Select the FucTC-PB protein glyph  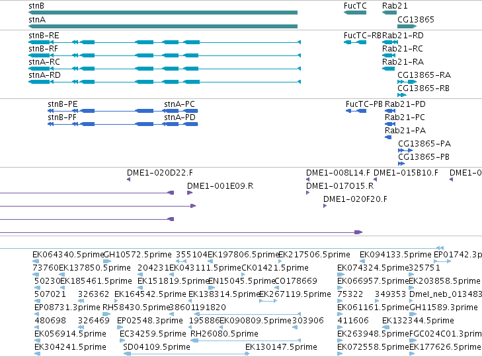[x=356, y=111]
